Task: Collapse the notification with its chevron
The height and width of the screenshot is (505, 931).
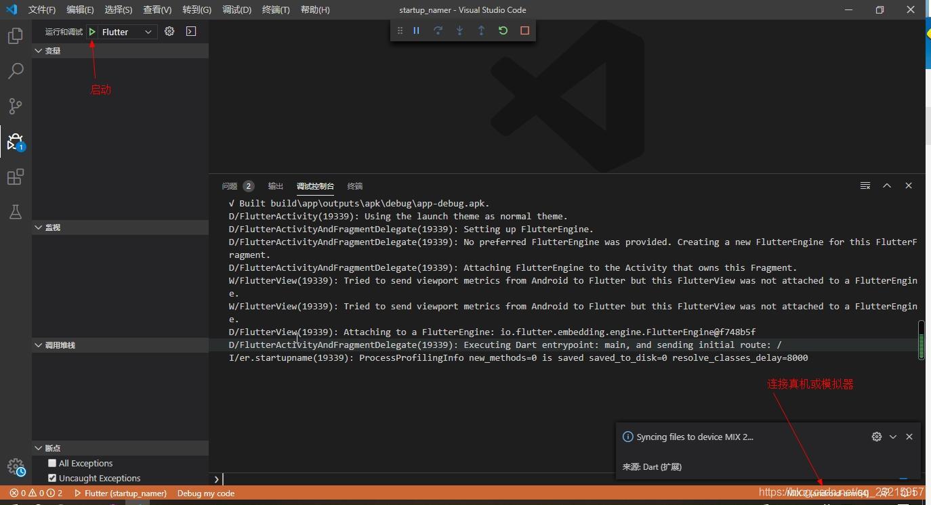Action: (x=893, y=437)
